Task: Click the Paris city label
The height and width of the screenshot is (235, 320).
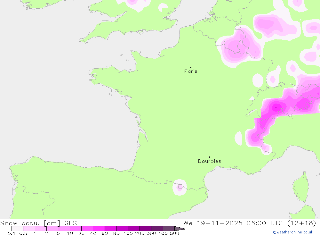Action: (x=191, y=71)
